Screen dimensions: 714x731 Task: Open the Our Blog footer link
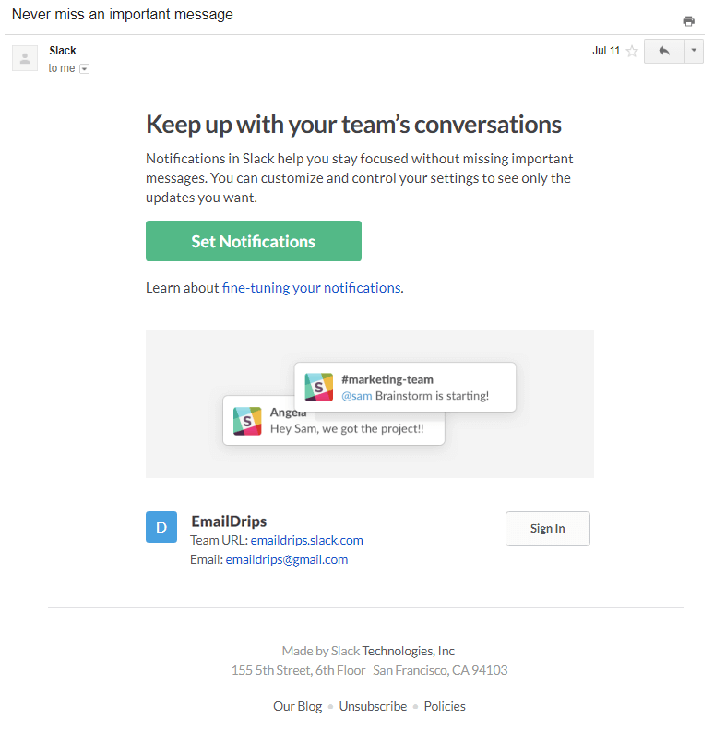point(297,706)
